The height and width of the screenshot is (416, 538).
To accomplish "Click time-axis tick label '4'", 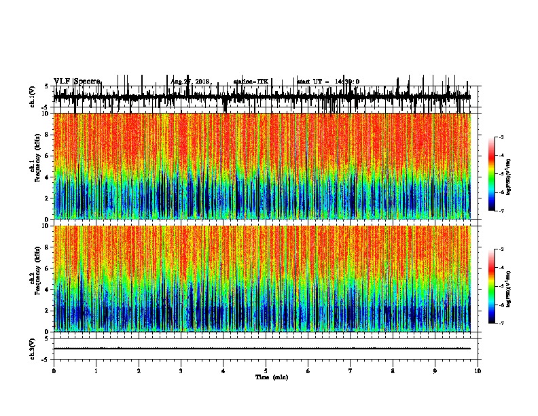I will [223, 371].
